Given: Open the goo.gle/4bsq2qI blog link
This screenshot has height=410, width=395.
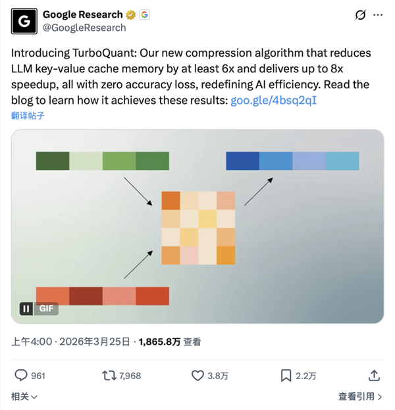Looking at the screenshot, I should pyautogui.click(x=274, y=100).
